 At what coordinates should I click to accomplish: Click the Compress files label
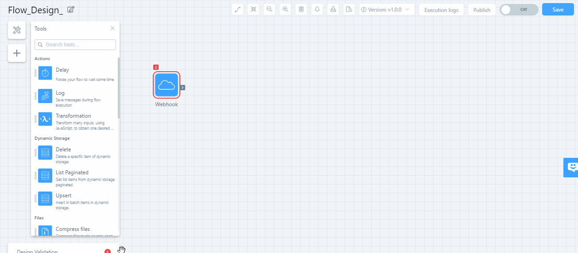pos(73,229)
